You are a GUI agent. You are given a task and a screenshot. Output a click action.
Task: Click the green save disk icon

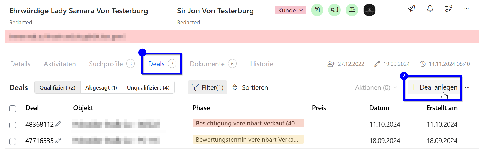[317, 10]
